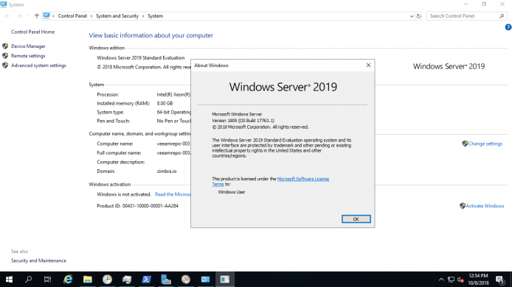512x287 pixels.
Task: Open Advanced system settings
Action: point(38,65)
